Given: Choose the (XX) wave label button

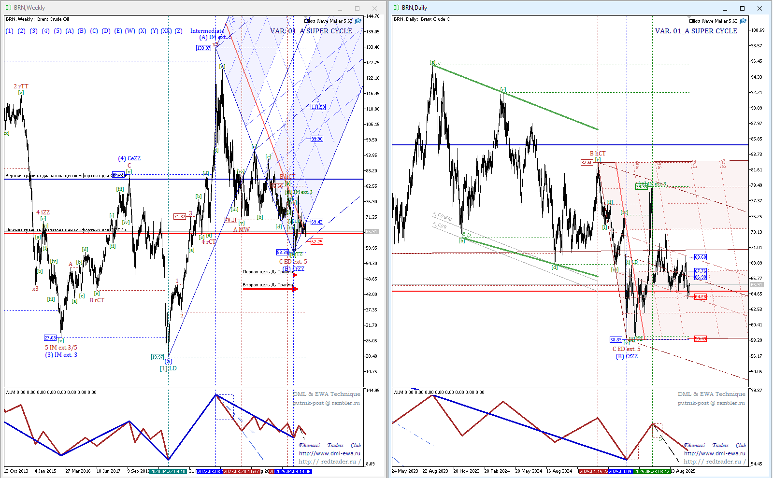Looking at the screenshot, I should click(166, 31).
